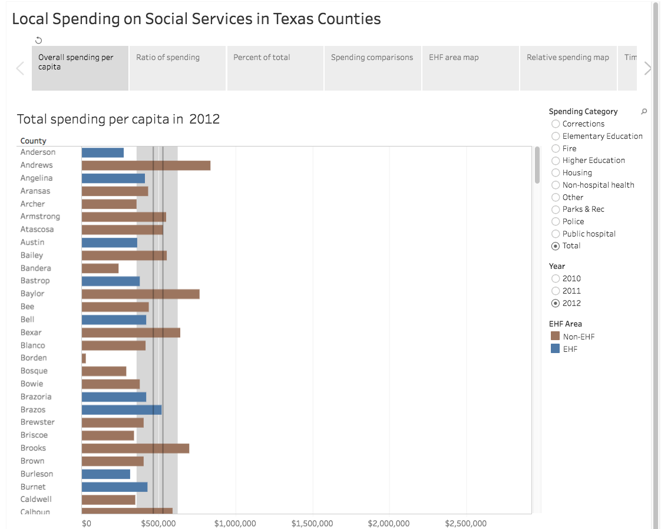Image resolution: width=661 pixels, height=529 pixels.
Task: Click the Burnet county label
Action: click(33, 487)
